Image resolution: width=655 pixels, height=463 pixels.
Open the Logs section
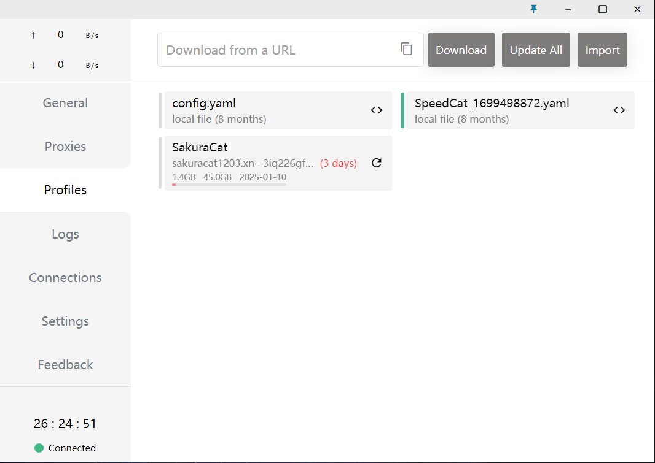(x=65, y=234)
